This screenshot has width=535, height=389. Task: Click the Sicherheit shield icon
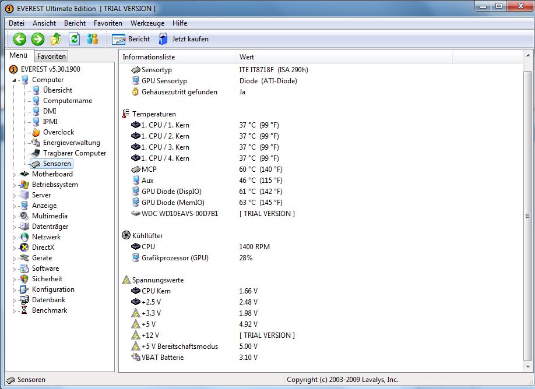click(24, 279)
